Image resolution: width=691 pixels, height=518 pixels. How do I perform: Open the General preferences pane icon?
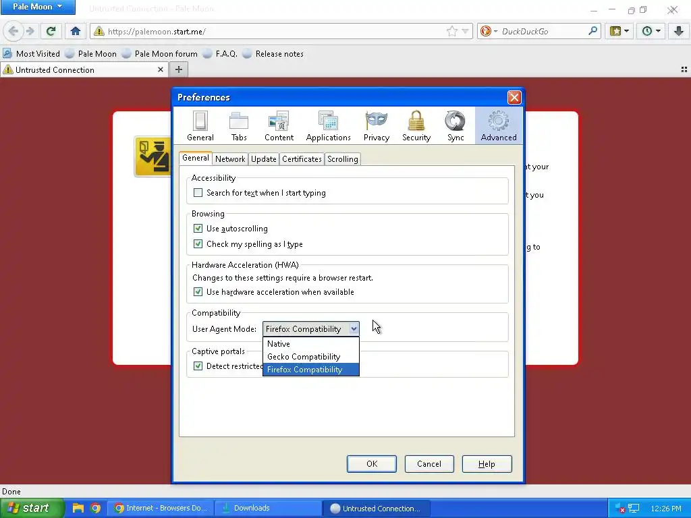(200, 125)
